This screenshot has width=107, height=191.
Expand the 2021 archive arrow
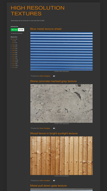(x=11, y=49)
